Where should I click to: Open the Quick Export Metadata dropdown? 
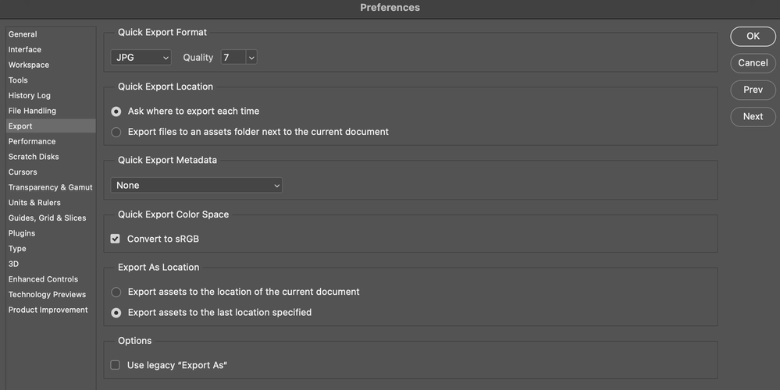click(x=197, y=186)
